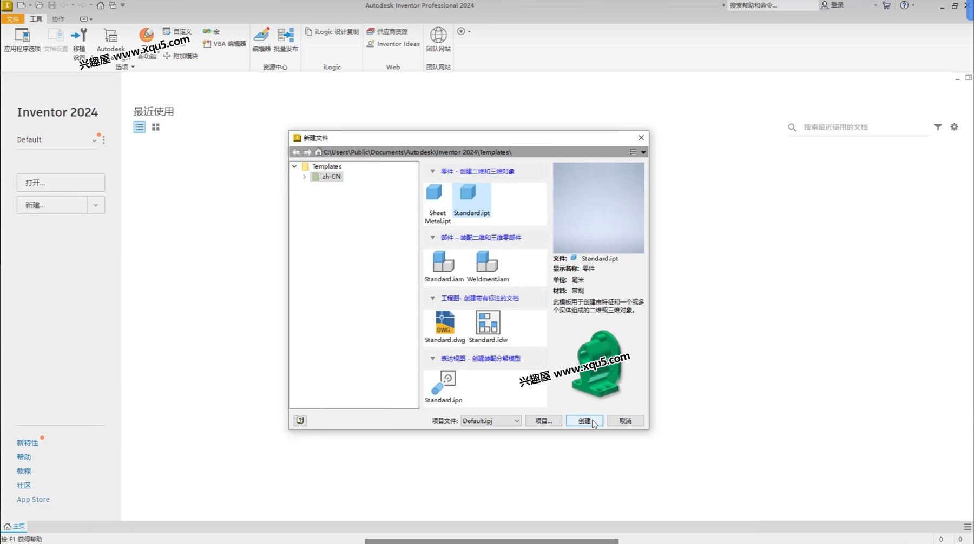Open 文件 file tab
This screenshot has height=544, width=974.
click(x=12, y=19)
